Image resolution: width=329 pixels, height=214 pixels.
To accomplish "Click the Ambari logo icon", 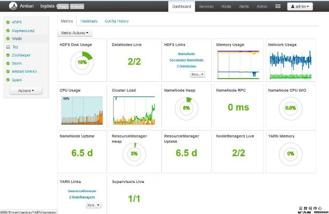I will pyautogui.click(x=12, y=6).
